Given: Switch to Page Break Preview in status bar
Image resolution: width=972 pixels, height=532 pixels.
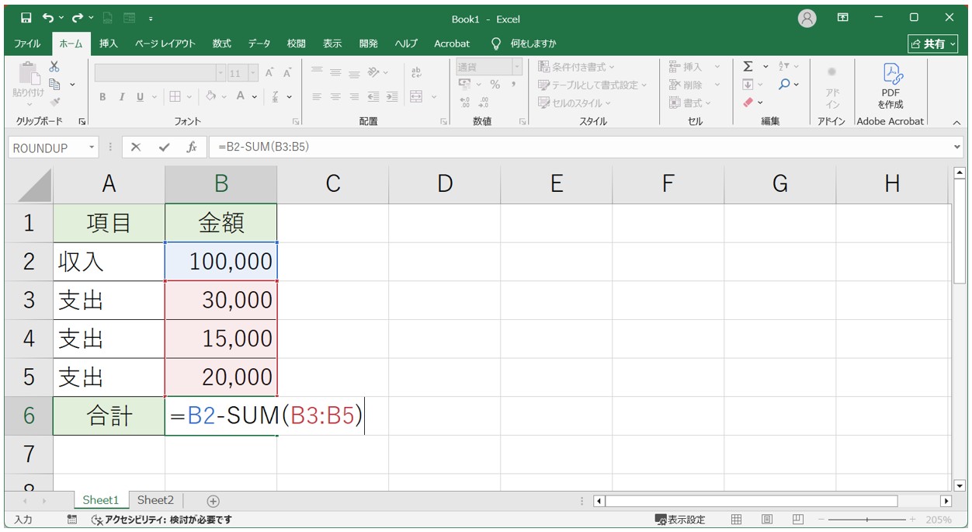Looking at the screenshot, I should (x=797, y=520).
